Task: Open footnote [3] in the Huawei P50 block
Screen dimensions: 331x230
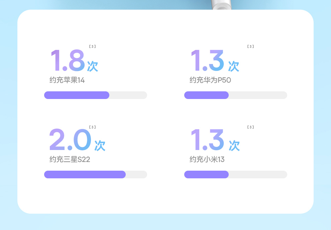Action: point(250,46)
